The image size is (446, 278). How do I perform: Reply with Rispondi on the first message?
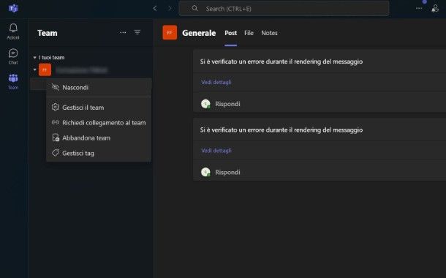click(x=227, y=104)
